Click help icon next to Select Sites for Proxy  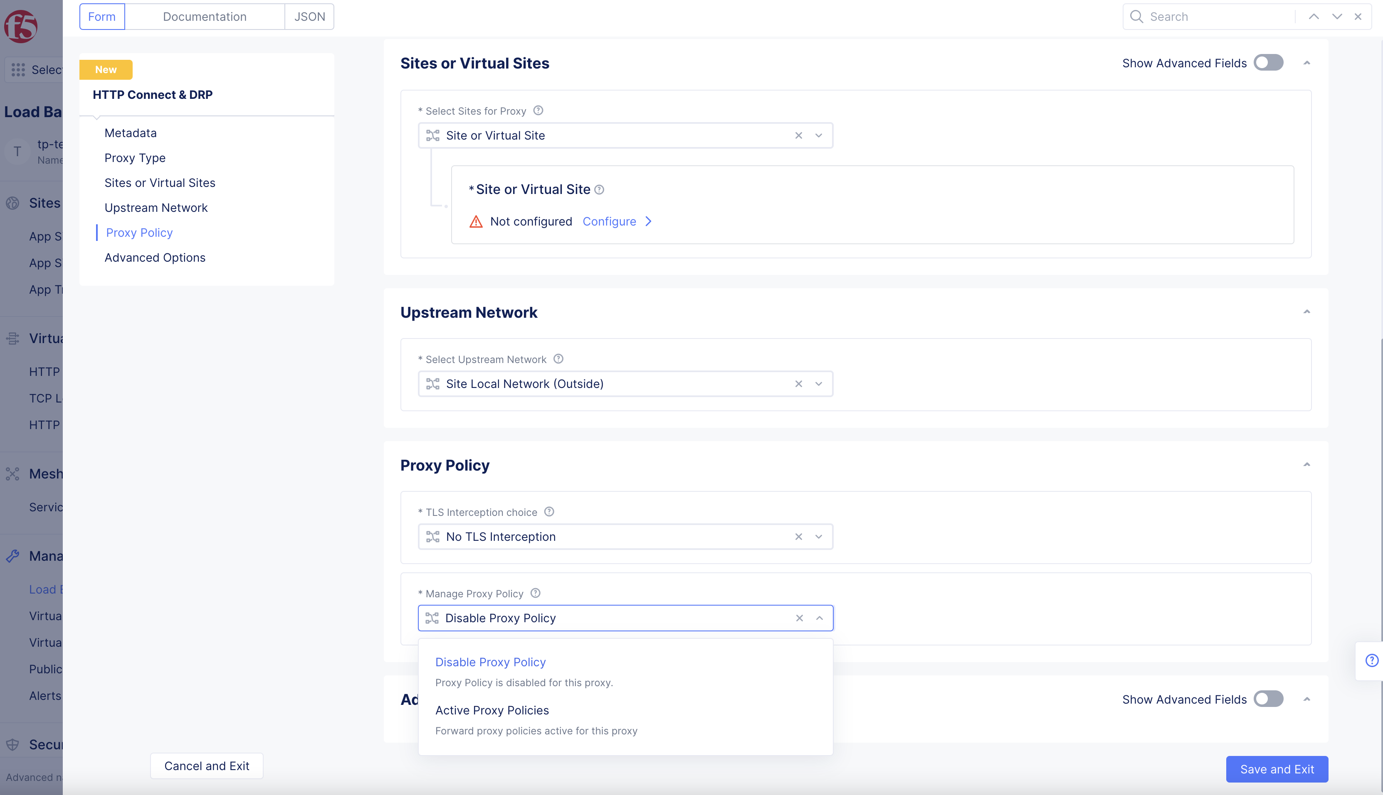(538, 111)
